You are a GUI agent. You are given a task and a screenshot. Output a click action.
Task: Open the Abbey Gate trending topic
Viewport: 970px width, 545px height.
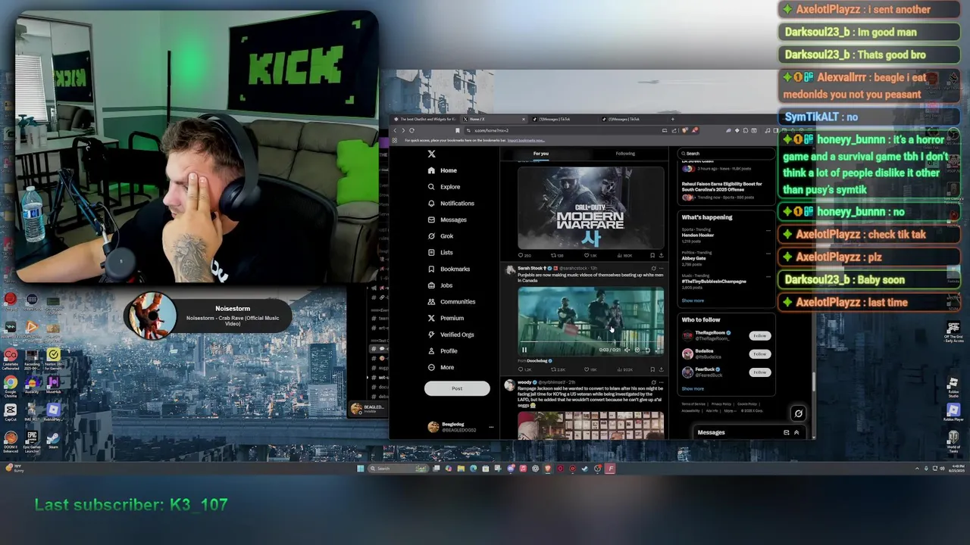(x=693, y=258)
